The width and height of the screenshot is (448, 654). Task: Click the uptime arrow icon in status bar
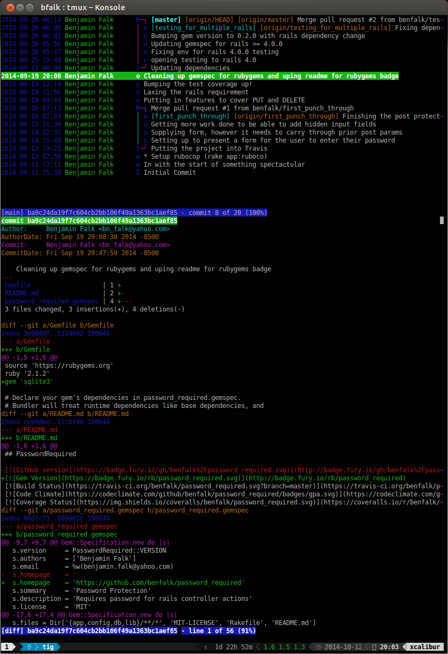(x=205, y=647)
